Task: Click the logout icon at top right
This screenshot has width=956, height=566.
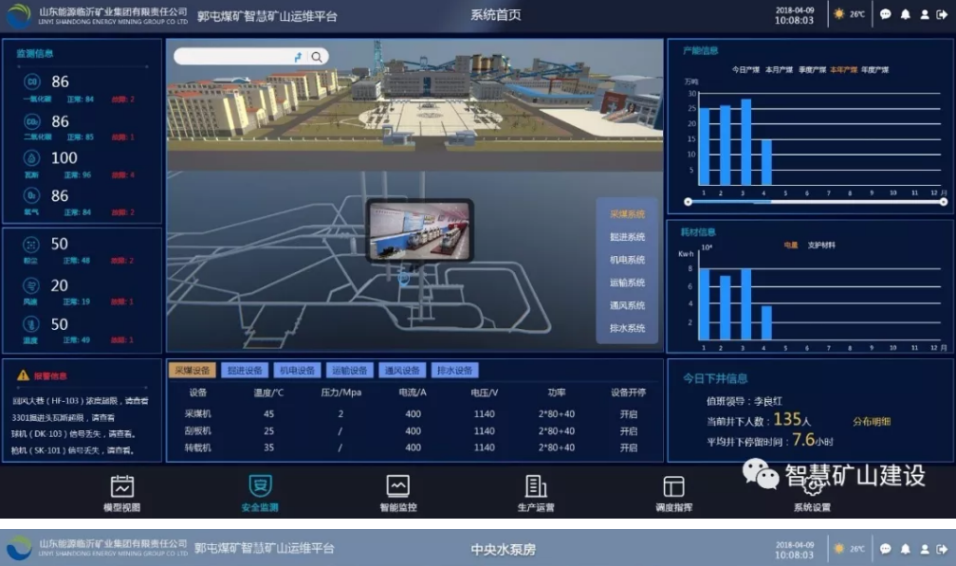Action: click(943, 15)
